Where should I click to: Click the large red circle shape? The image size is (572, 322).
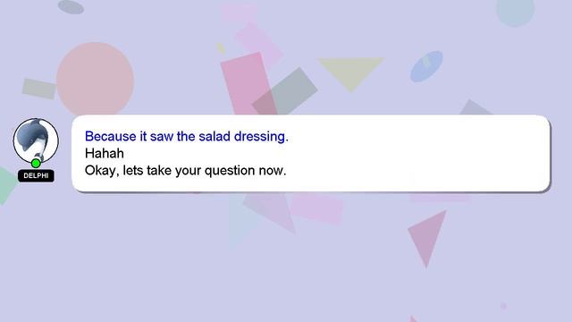95,79
